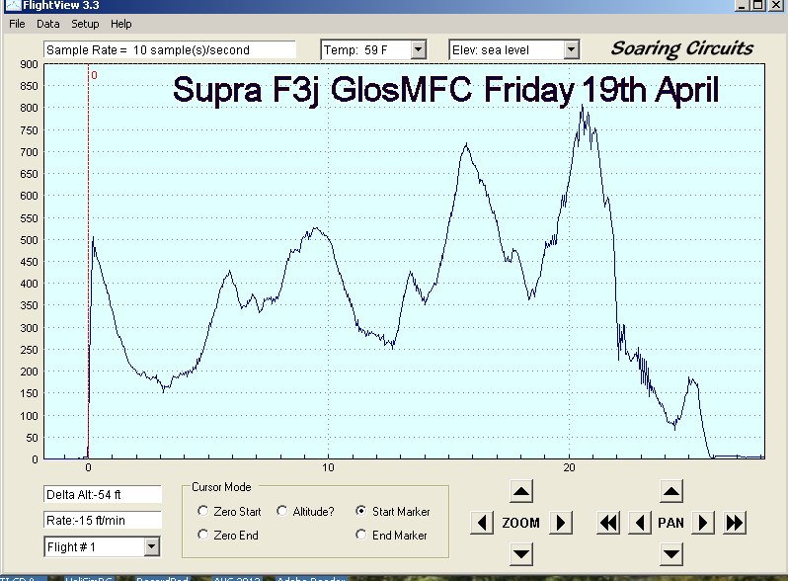Pan fast left with double arrow
The width and height of the screenshot is (788, 581).
(x=608, y=523)
